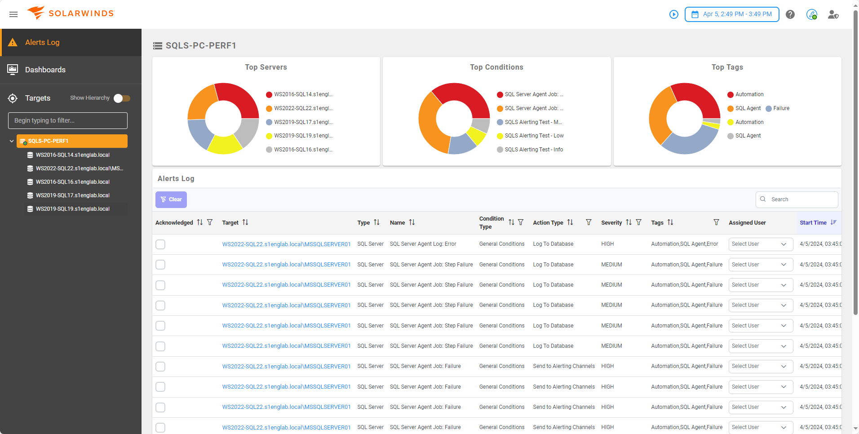Open the hamburger navigation menu
Viewport: 859px width, 434px height.
13,14
